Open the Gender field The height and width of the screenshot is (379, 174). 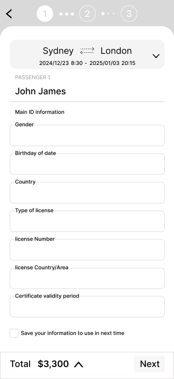click(x=87, y=135)
